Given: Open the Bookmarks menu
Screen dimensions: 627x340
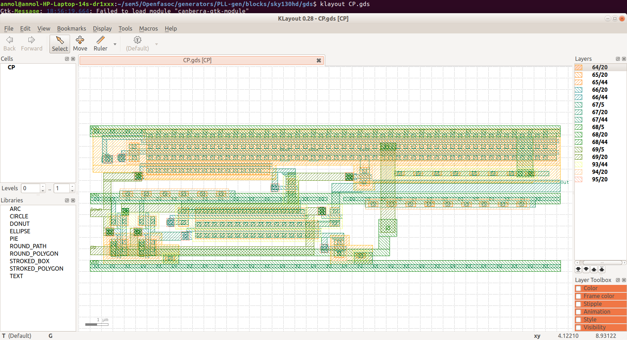Looking at the screenshot, I should 71,28.
